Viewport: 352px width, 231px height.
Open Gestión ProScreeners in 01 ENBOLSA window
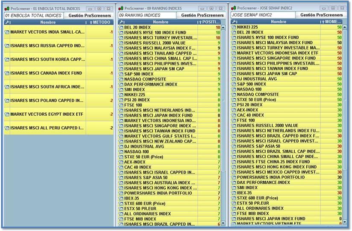point(90,16)
